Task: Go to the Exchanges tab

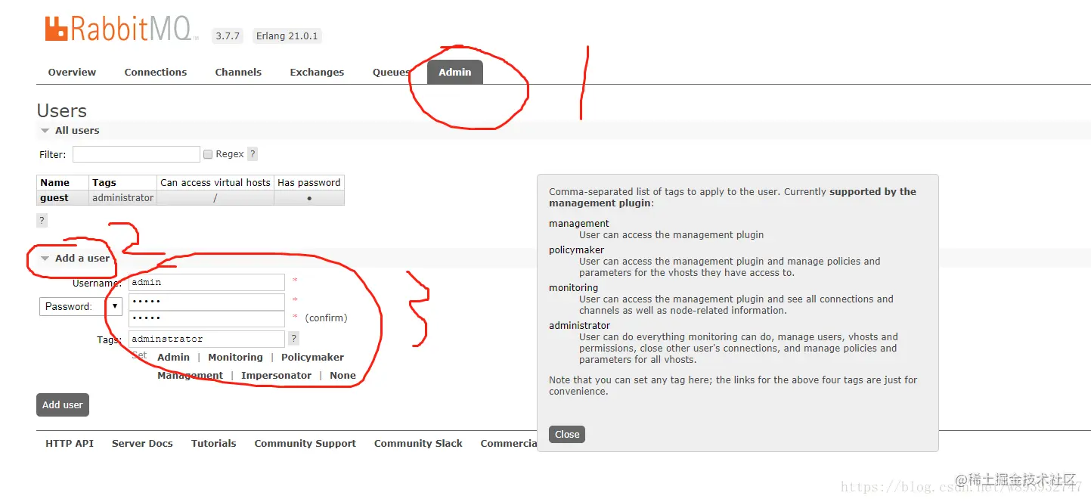Action: point(317,73)
